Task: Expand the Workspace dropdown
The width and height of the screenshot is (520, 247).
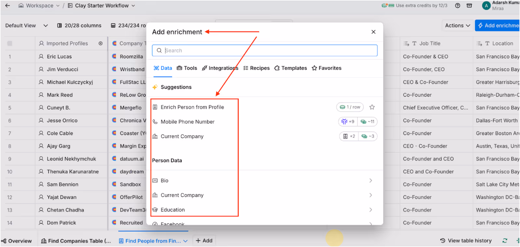Action: (x=58, y=6)
